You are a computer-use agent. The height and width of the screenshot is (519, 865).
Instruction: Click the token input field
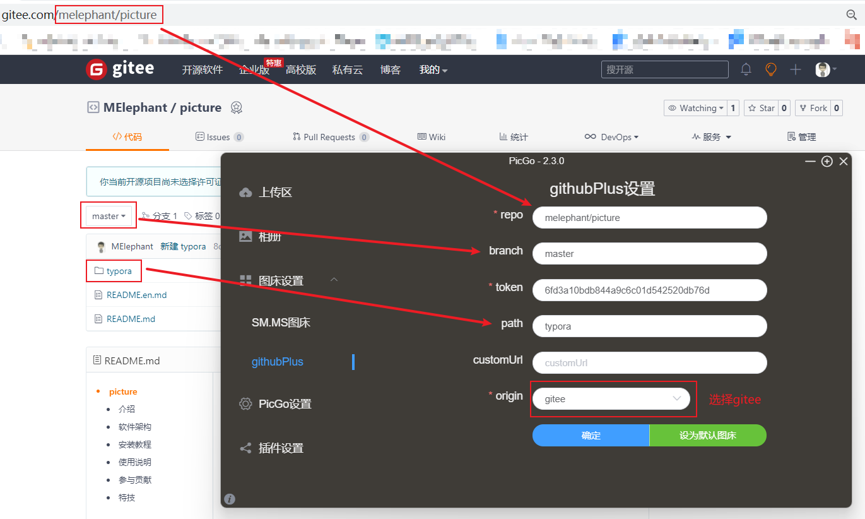(650, 290)
